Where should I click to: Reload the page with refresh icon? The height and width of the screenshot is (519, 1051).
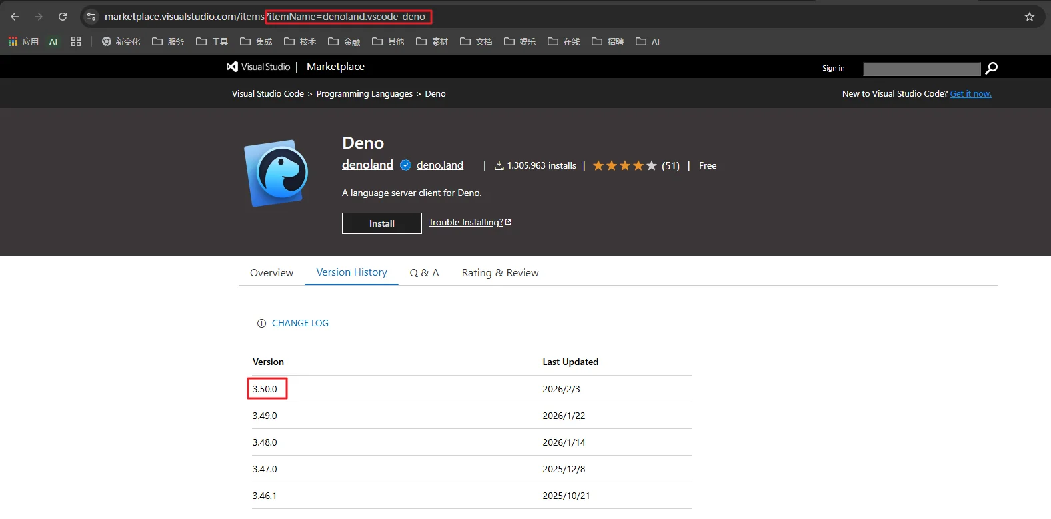pos(63,17)
